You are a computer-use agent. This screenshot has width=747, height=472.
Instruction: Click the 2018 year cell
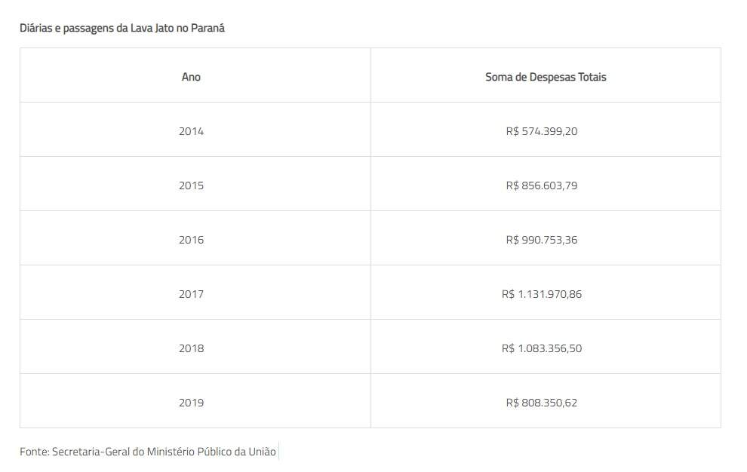click(x=191, y=348)
